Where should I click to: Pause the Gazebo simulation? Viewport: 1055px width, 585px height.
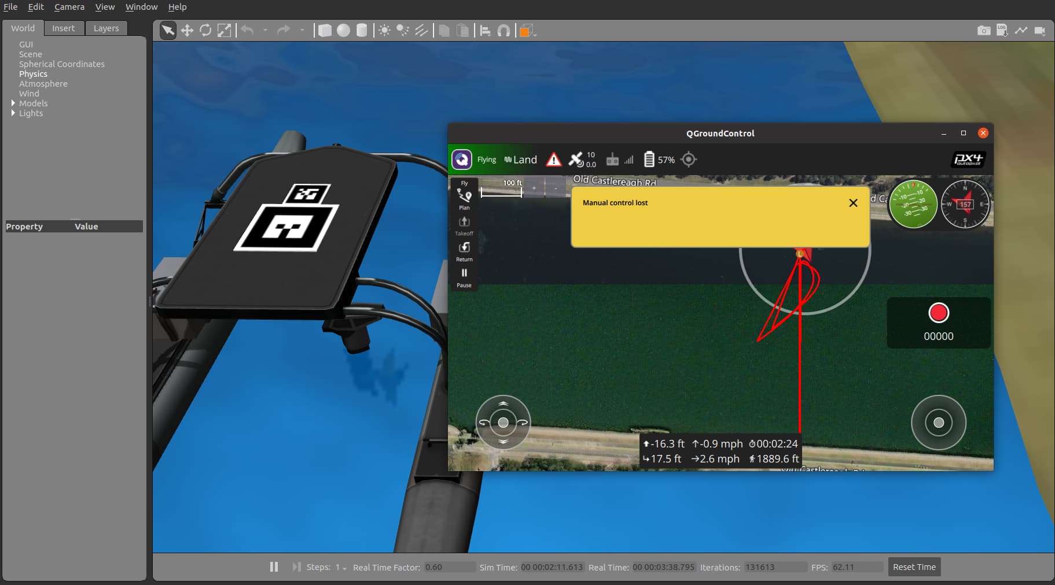tap(274, 567)
